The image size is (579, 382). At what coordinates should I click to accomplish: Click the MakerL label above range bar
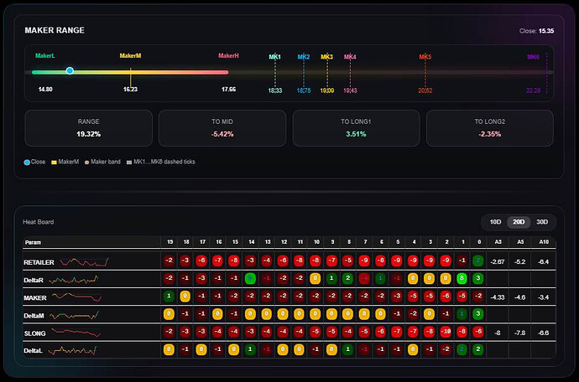coord(45,55)
